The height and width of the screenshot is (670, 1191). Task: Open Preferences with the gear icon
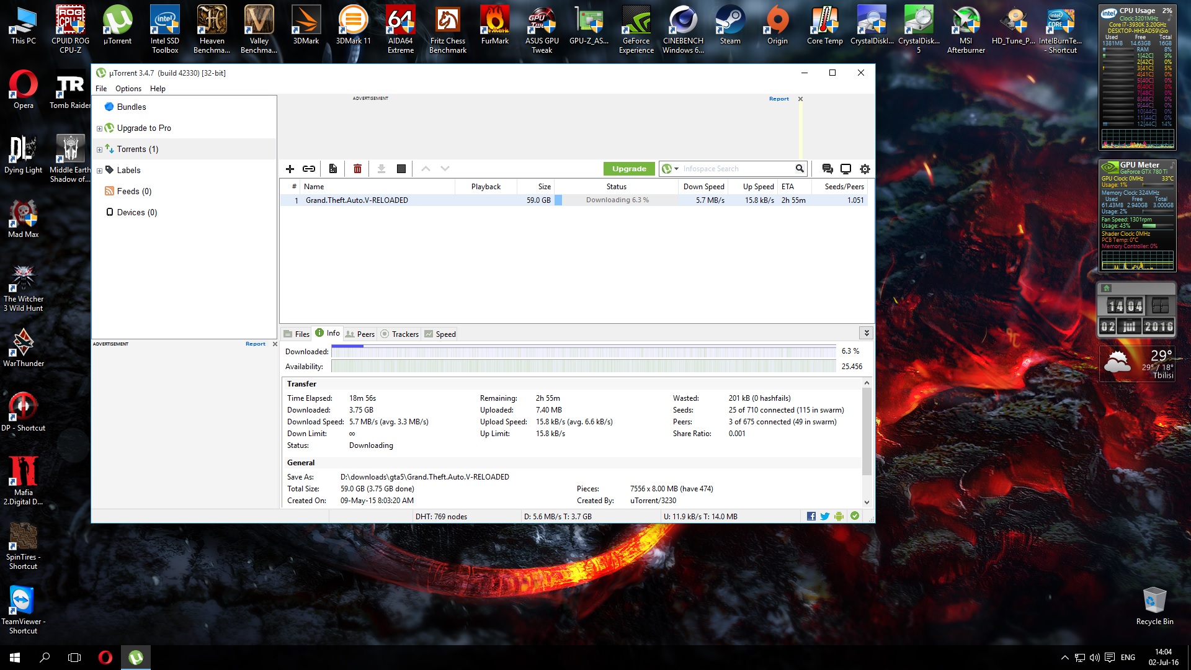865,169
